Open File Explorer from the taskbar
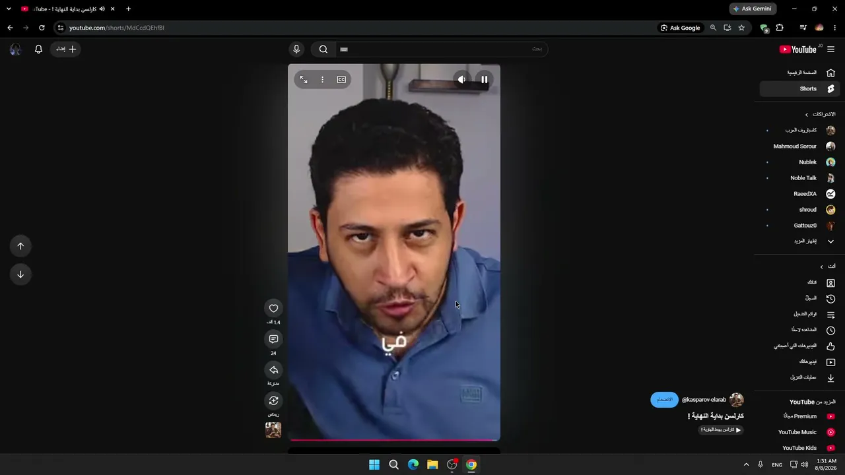The height and width of the screenshot is (475, 845). (432, 464)
